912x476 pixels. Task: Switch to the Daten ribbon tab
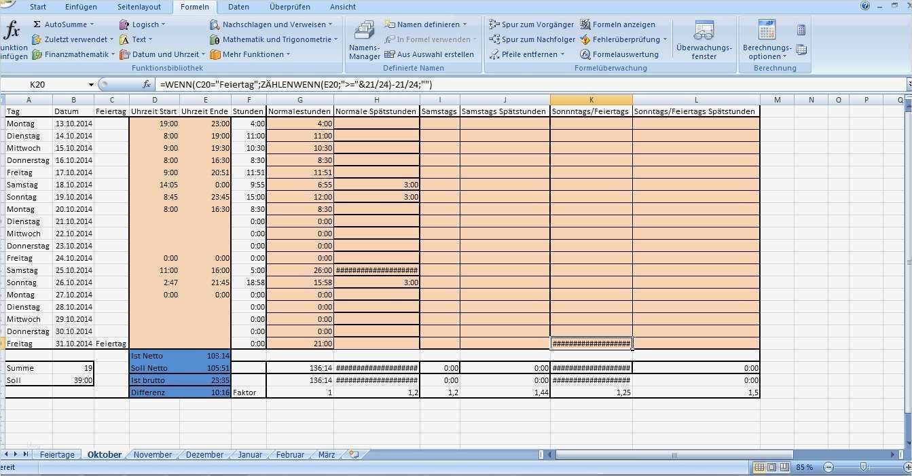coord(238,7)
